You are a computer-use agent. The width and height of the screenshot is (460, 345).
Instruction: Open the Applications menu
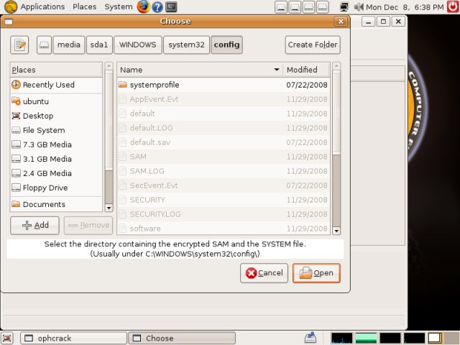coord(42,6)
